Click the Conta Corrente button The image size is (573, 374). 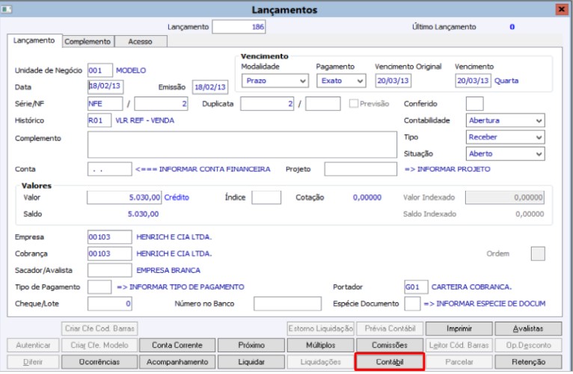(177, 345)
